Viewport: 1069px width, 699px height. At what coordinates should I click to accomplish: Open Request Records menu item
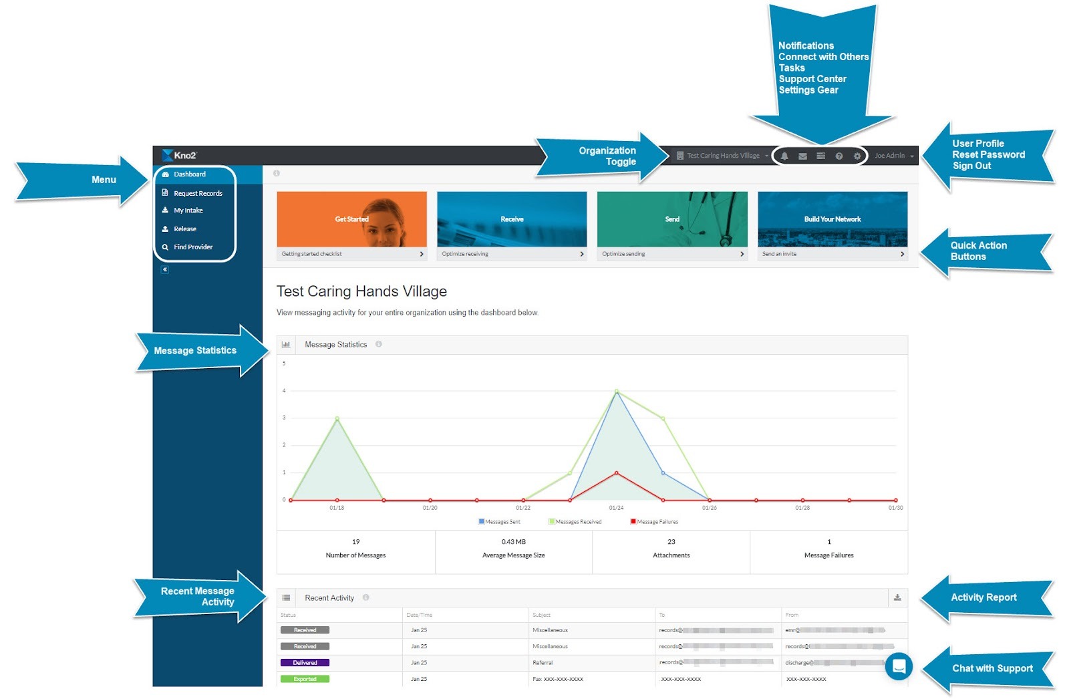coord(198,193)
